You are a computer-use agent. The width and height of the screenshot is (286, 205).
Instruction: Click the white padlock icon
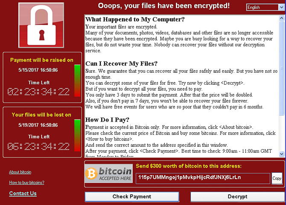coord(41,25)
